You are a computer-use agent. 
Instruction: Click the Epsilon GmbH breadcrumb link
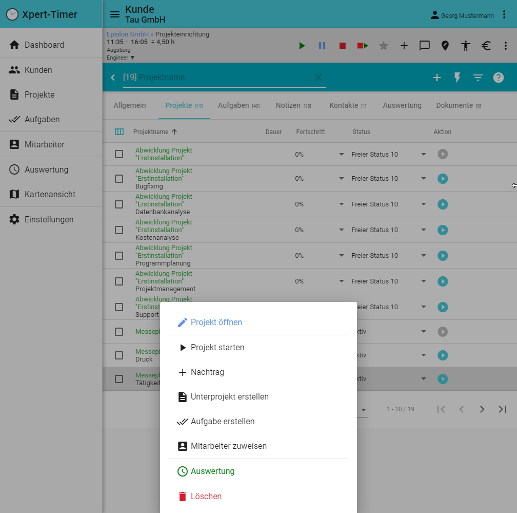pos(127,34)
